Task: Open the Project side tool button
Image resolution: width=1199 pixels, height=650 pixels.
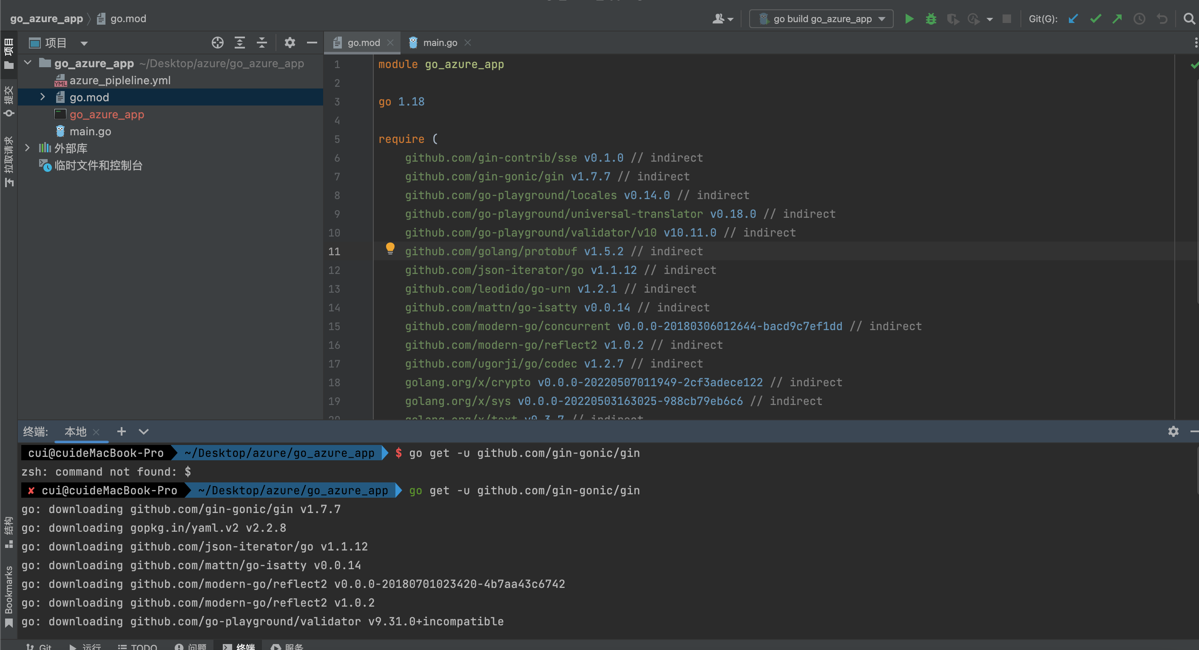Action: click(x=9, y=54)
